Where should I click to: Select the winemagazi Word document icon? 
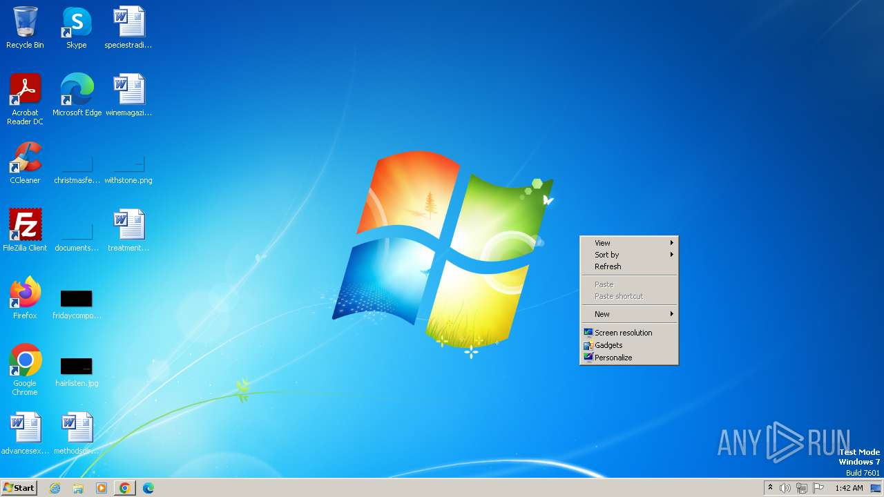tap(128, 95)
